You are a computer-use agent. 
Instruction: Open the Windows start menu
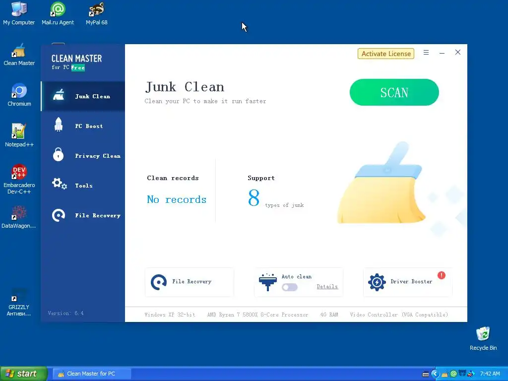pos(24,374)
